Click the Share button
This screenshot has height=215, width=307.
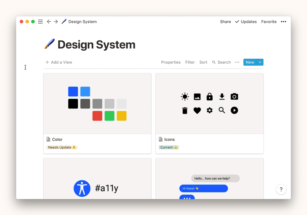[x=225, y=22]
